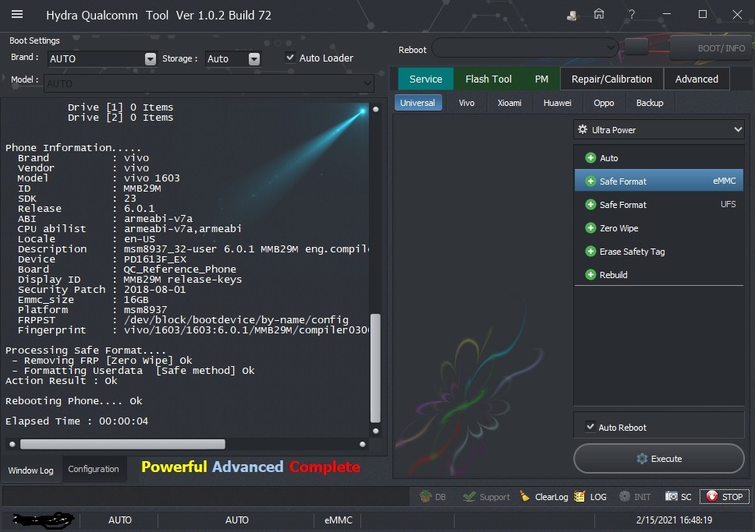Expand the Ultra Power dropdown chevron
This screenshot has width=755, height=532.
pos(738,129)
